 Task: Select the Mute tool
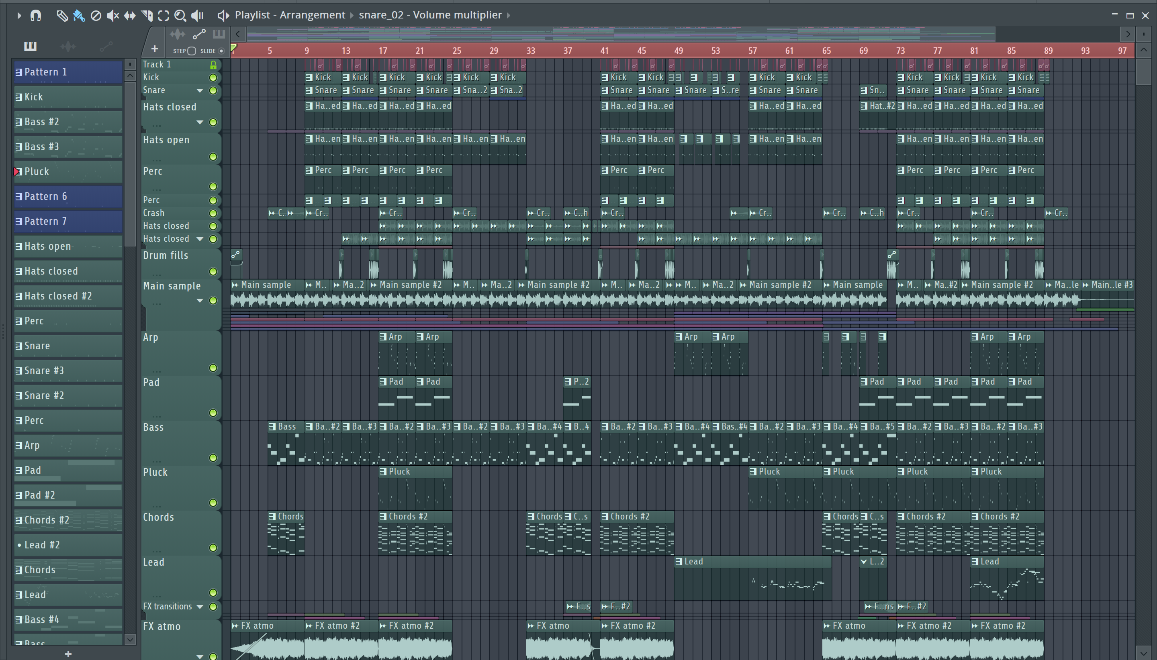112,15
